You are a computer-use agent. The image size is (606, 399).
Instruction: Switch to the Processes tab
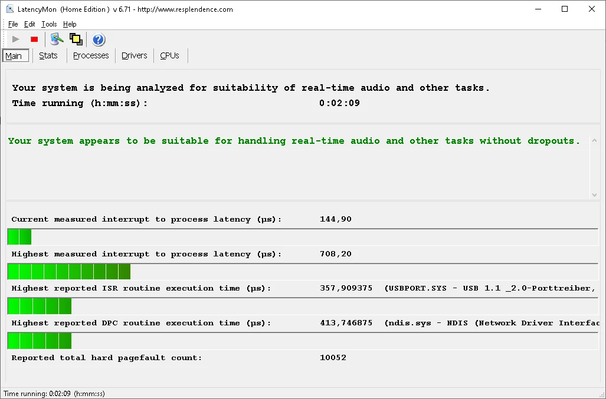click(x=91, y=55)
